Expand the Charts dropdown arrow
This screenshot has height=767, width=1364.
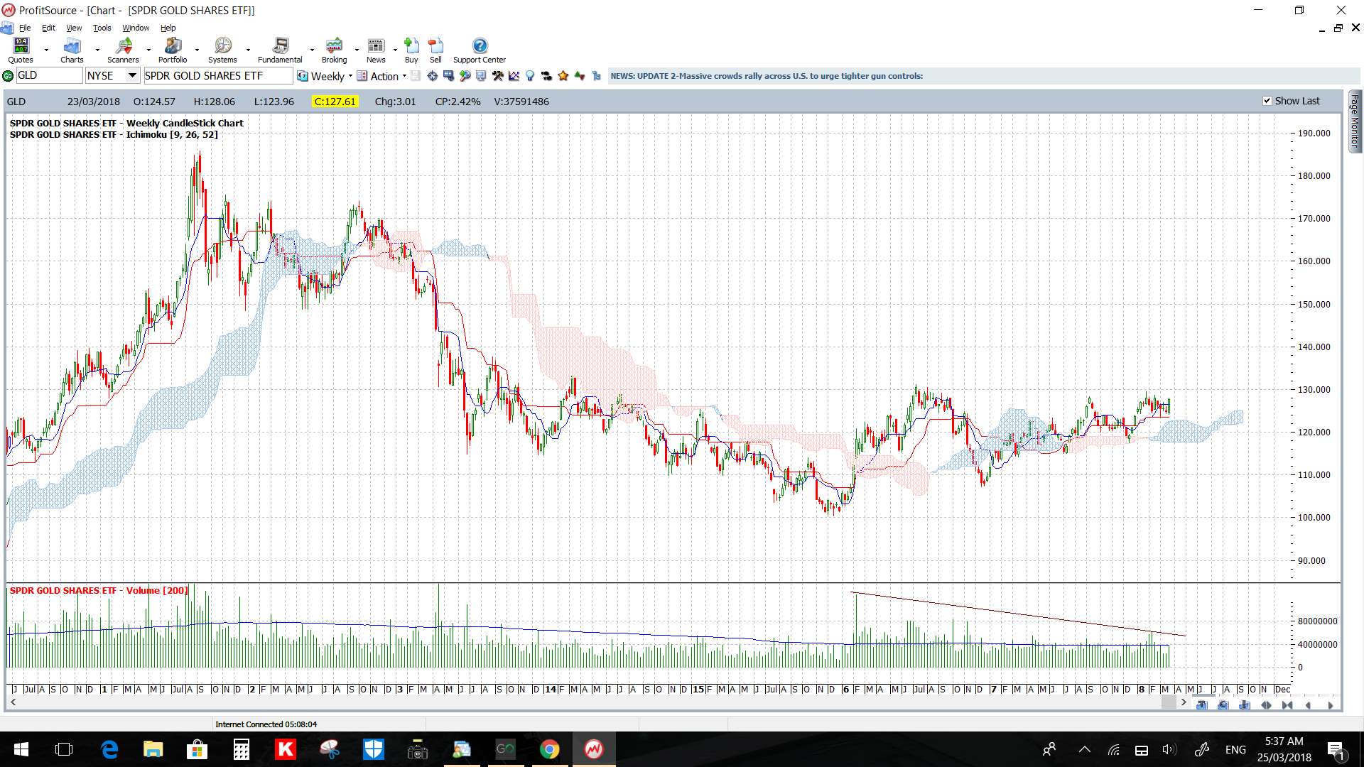(x=97, y=50)
